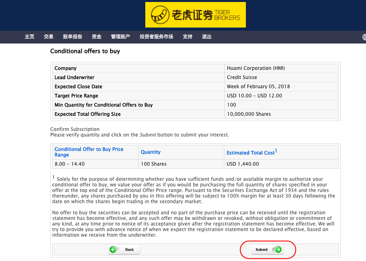
Task: Open the 账单报告 menu
Action: click(72, 37)
